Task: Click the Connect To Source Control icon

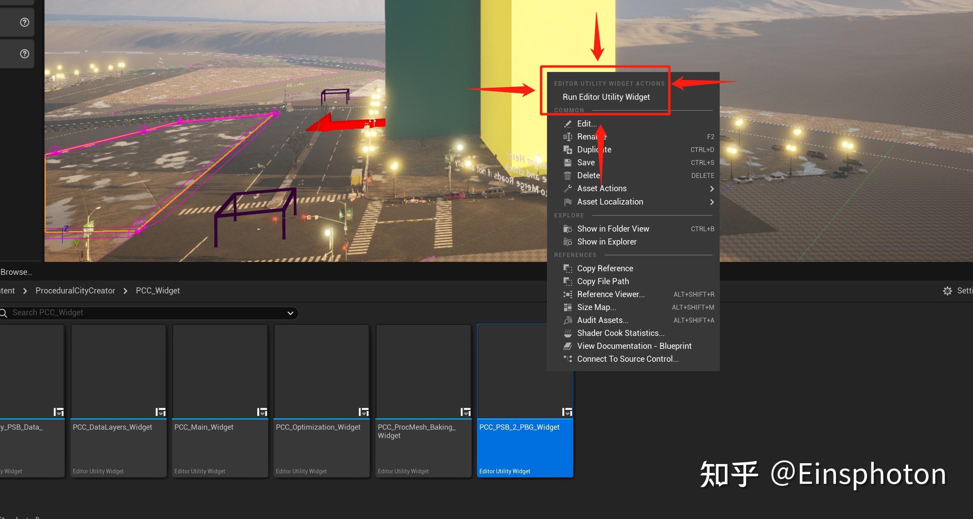Action: click(568, 359)
